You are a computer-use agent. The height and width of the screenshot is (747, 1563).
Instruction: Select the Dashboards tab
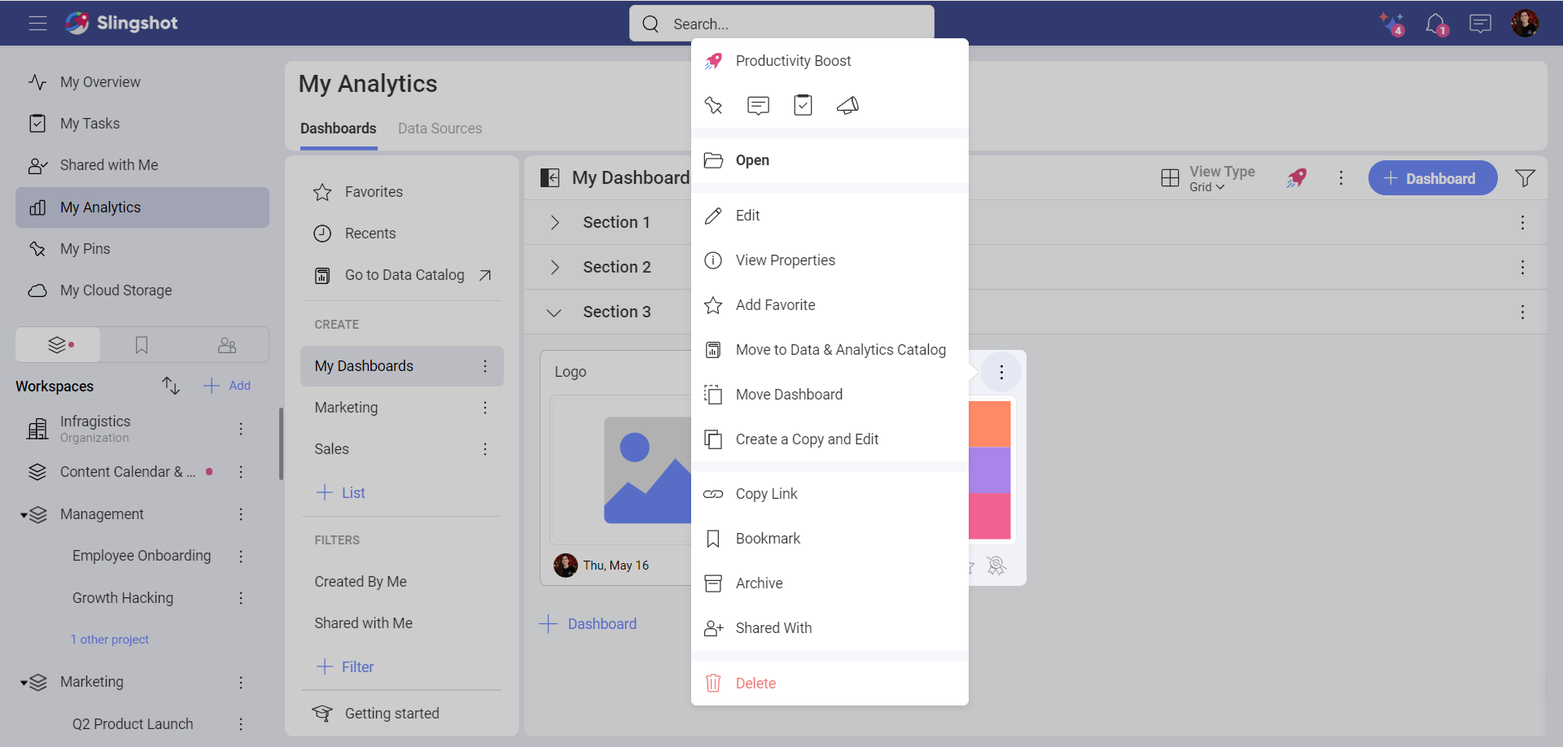pos(339,129)
